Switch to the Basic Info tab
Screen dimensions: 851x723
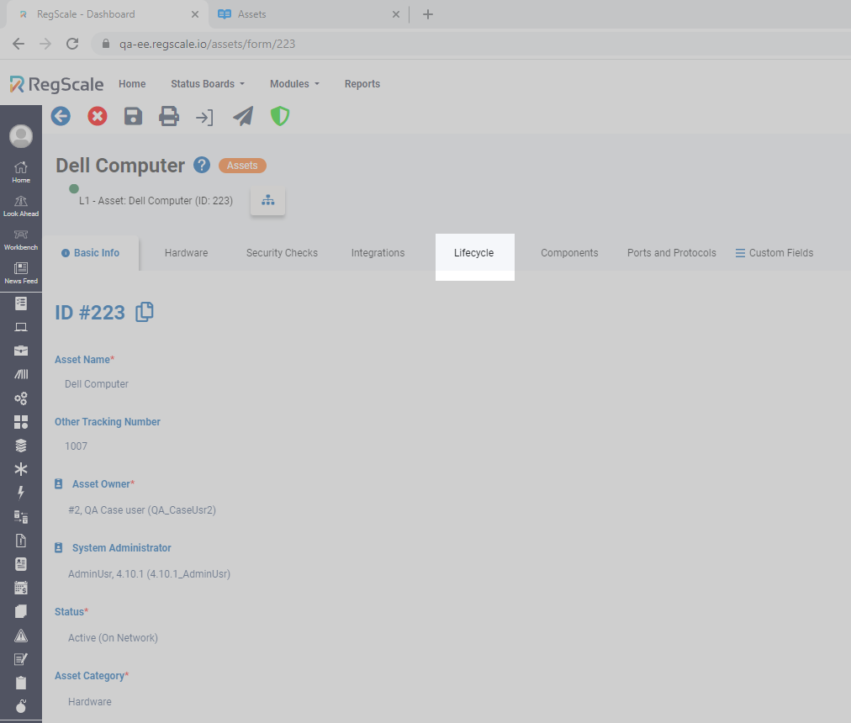tap(91, 253)
